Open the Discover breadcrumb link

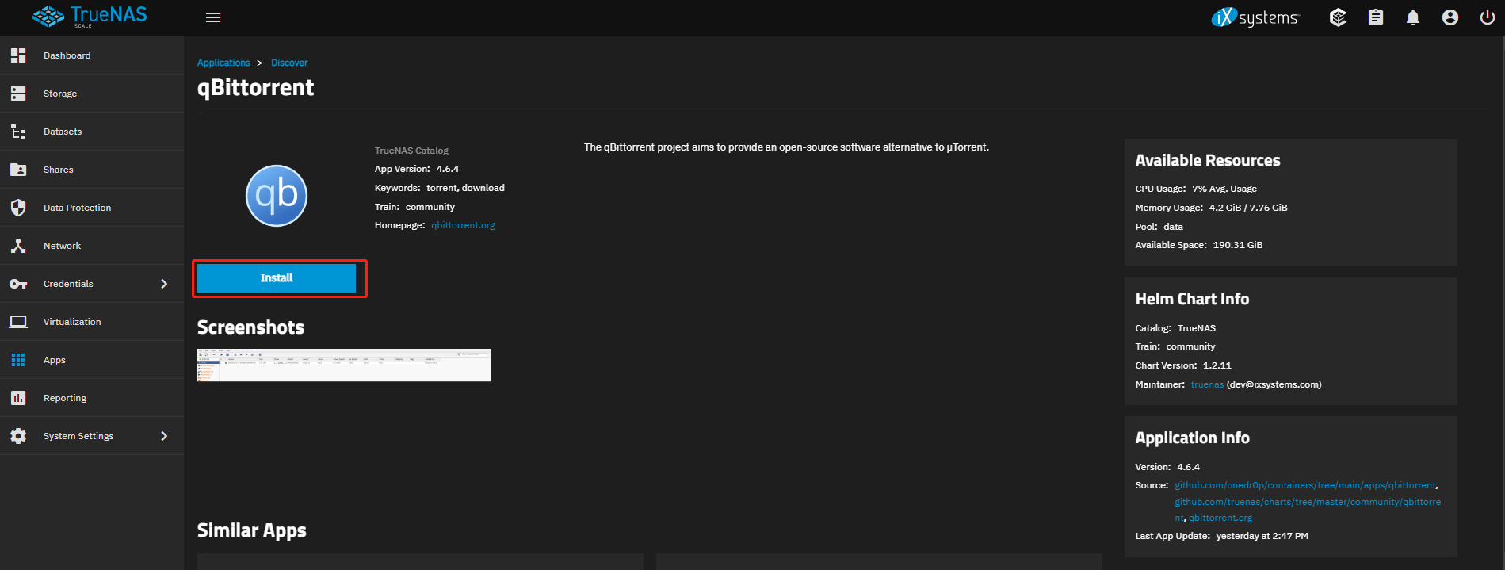coord(289,63)
